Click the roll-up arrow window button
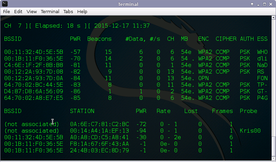The image size is (276, 162). 252,4
